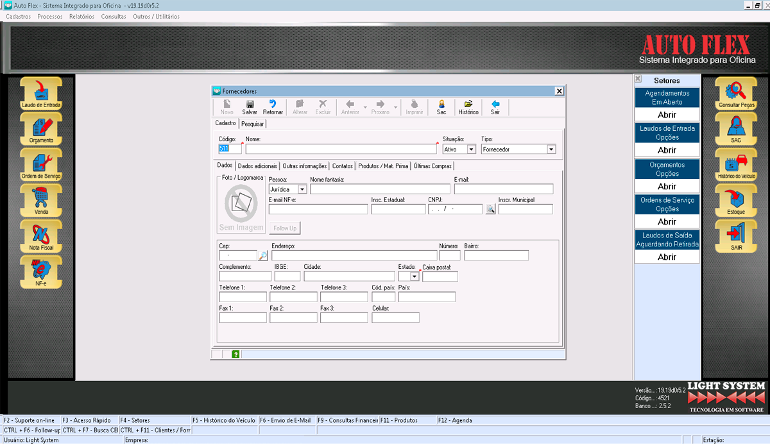Click F5 - Histórico do Veículo shortcut

coord(225,420)
